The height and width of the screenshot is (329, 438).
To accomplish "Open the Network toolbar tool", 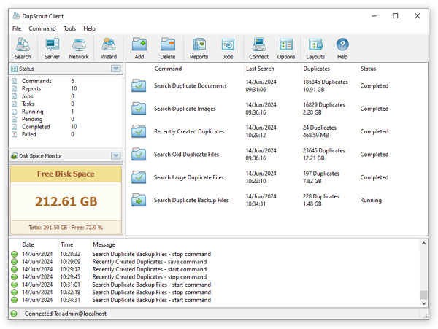I will [79, 48].
